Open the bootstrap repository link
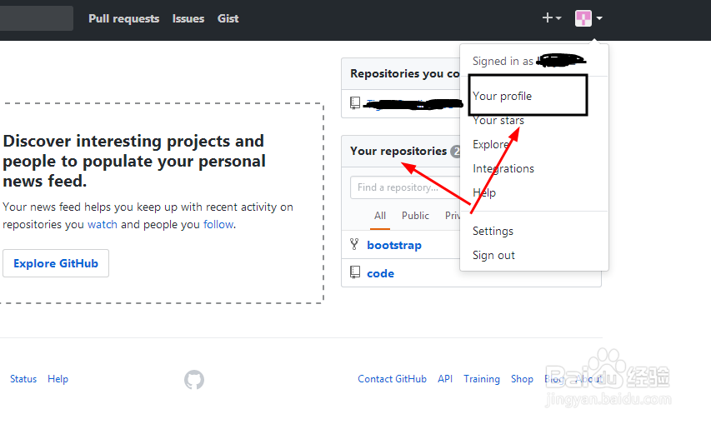 394,245
